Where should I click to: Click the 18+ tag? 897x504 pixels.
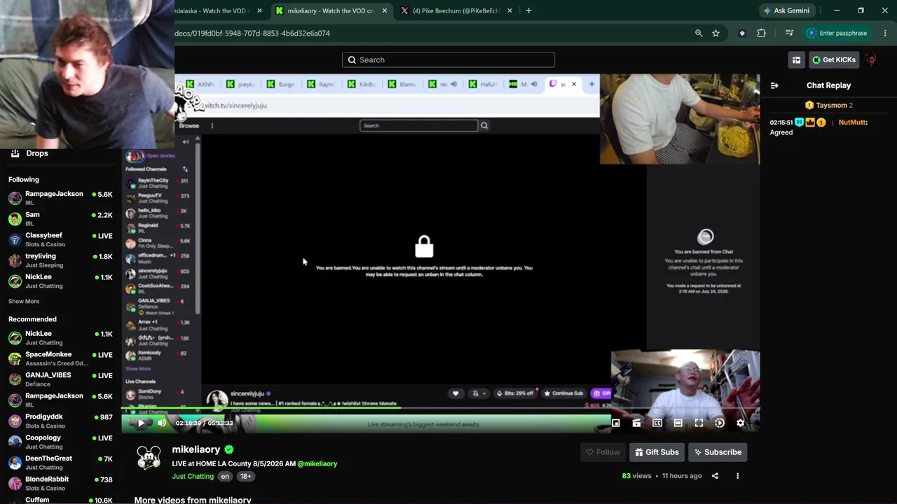pos(245,476)
